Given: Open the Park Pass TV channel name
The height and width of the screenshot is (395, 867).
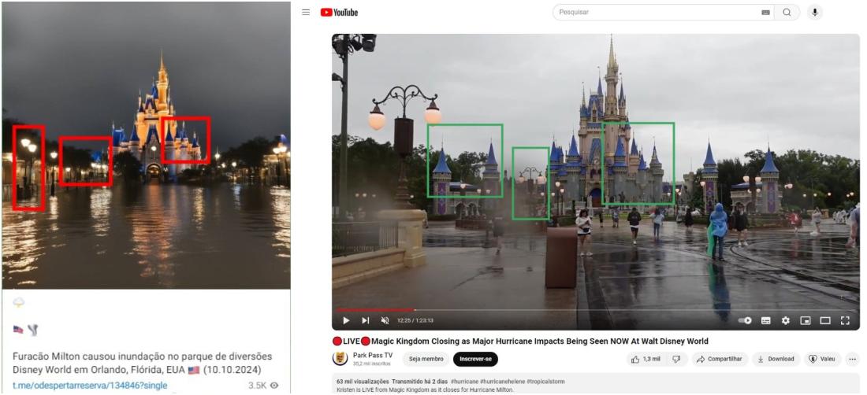Looking at the screenshot, I should [x=373, y=356].
